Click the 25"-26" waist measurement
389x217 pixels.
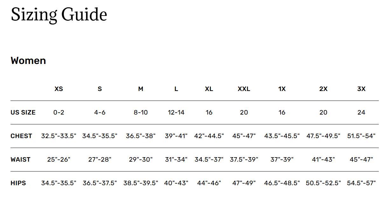pyautogui.click(x=59, y=159)
